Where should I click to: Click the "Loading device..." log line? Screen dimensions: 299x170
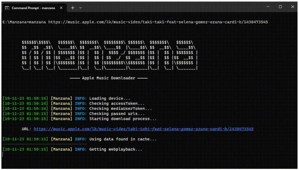pos(110,98)
